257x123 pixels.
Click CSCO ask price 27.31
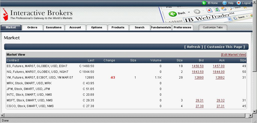tap(221, 106)
